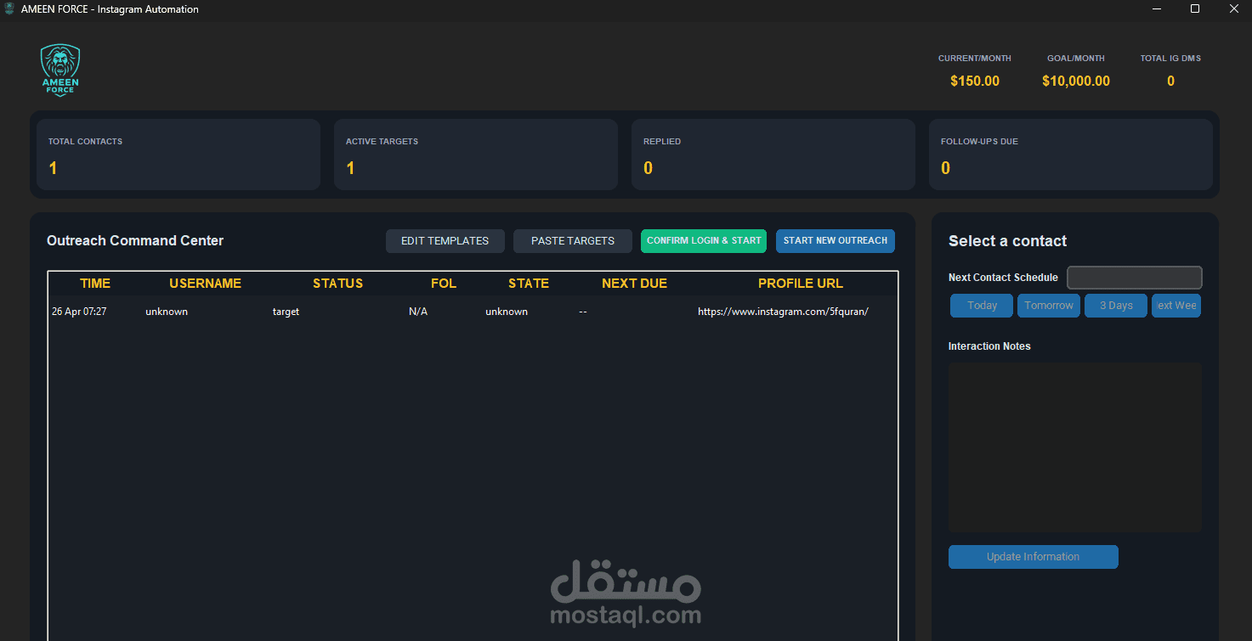This screenshot has height=641, width=1252.
Task: Click the Update Information button
Action: pyautogui.click(x=1034, y=557)
